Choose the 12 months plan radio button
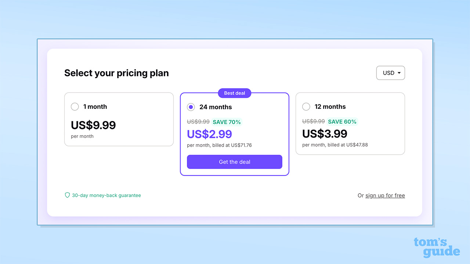The height and width of the screenshot is (264, 470). coord(306,107)
